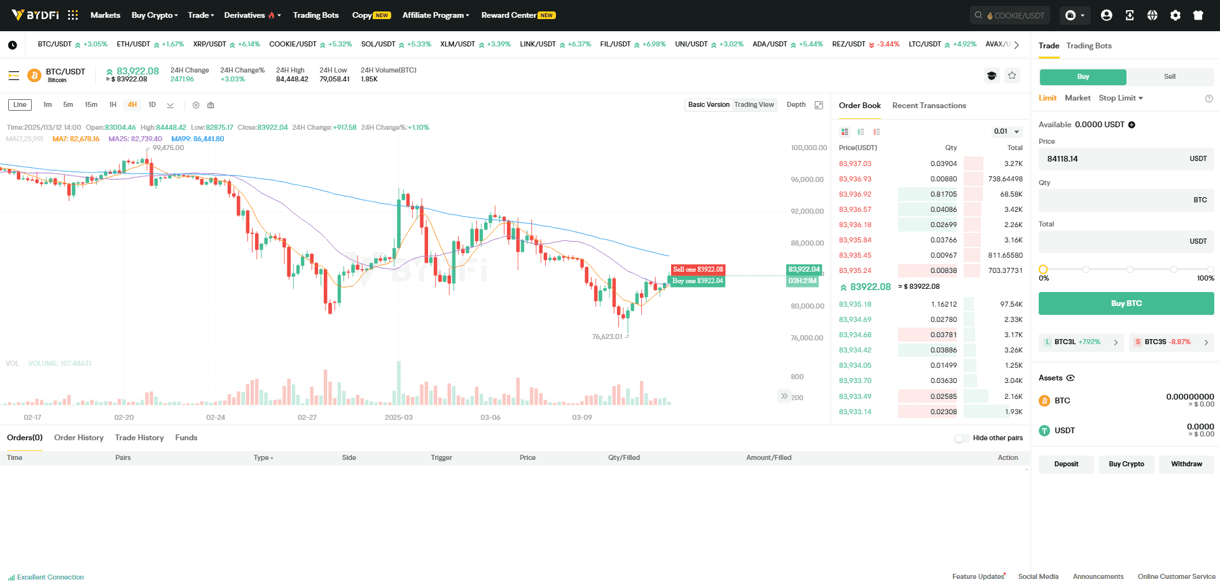
Task: Show only sell orders in order book
Action: tap(877, 132)
